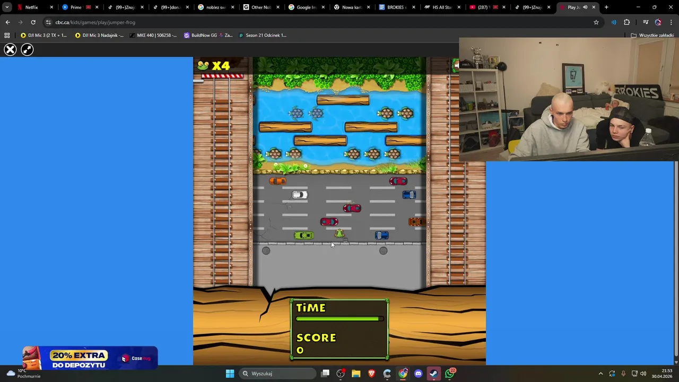The width and height of the screenshot is (679, 382).
Task: Click the frog on the road
Action: pyautogui.click(x=339, y=234)
